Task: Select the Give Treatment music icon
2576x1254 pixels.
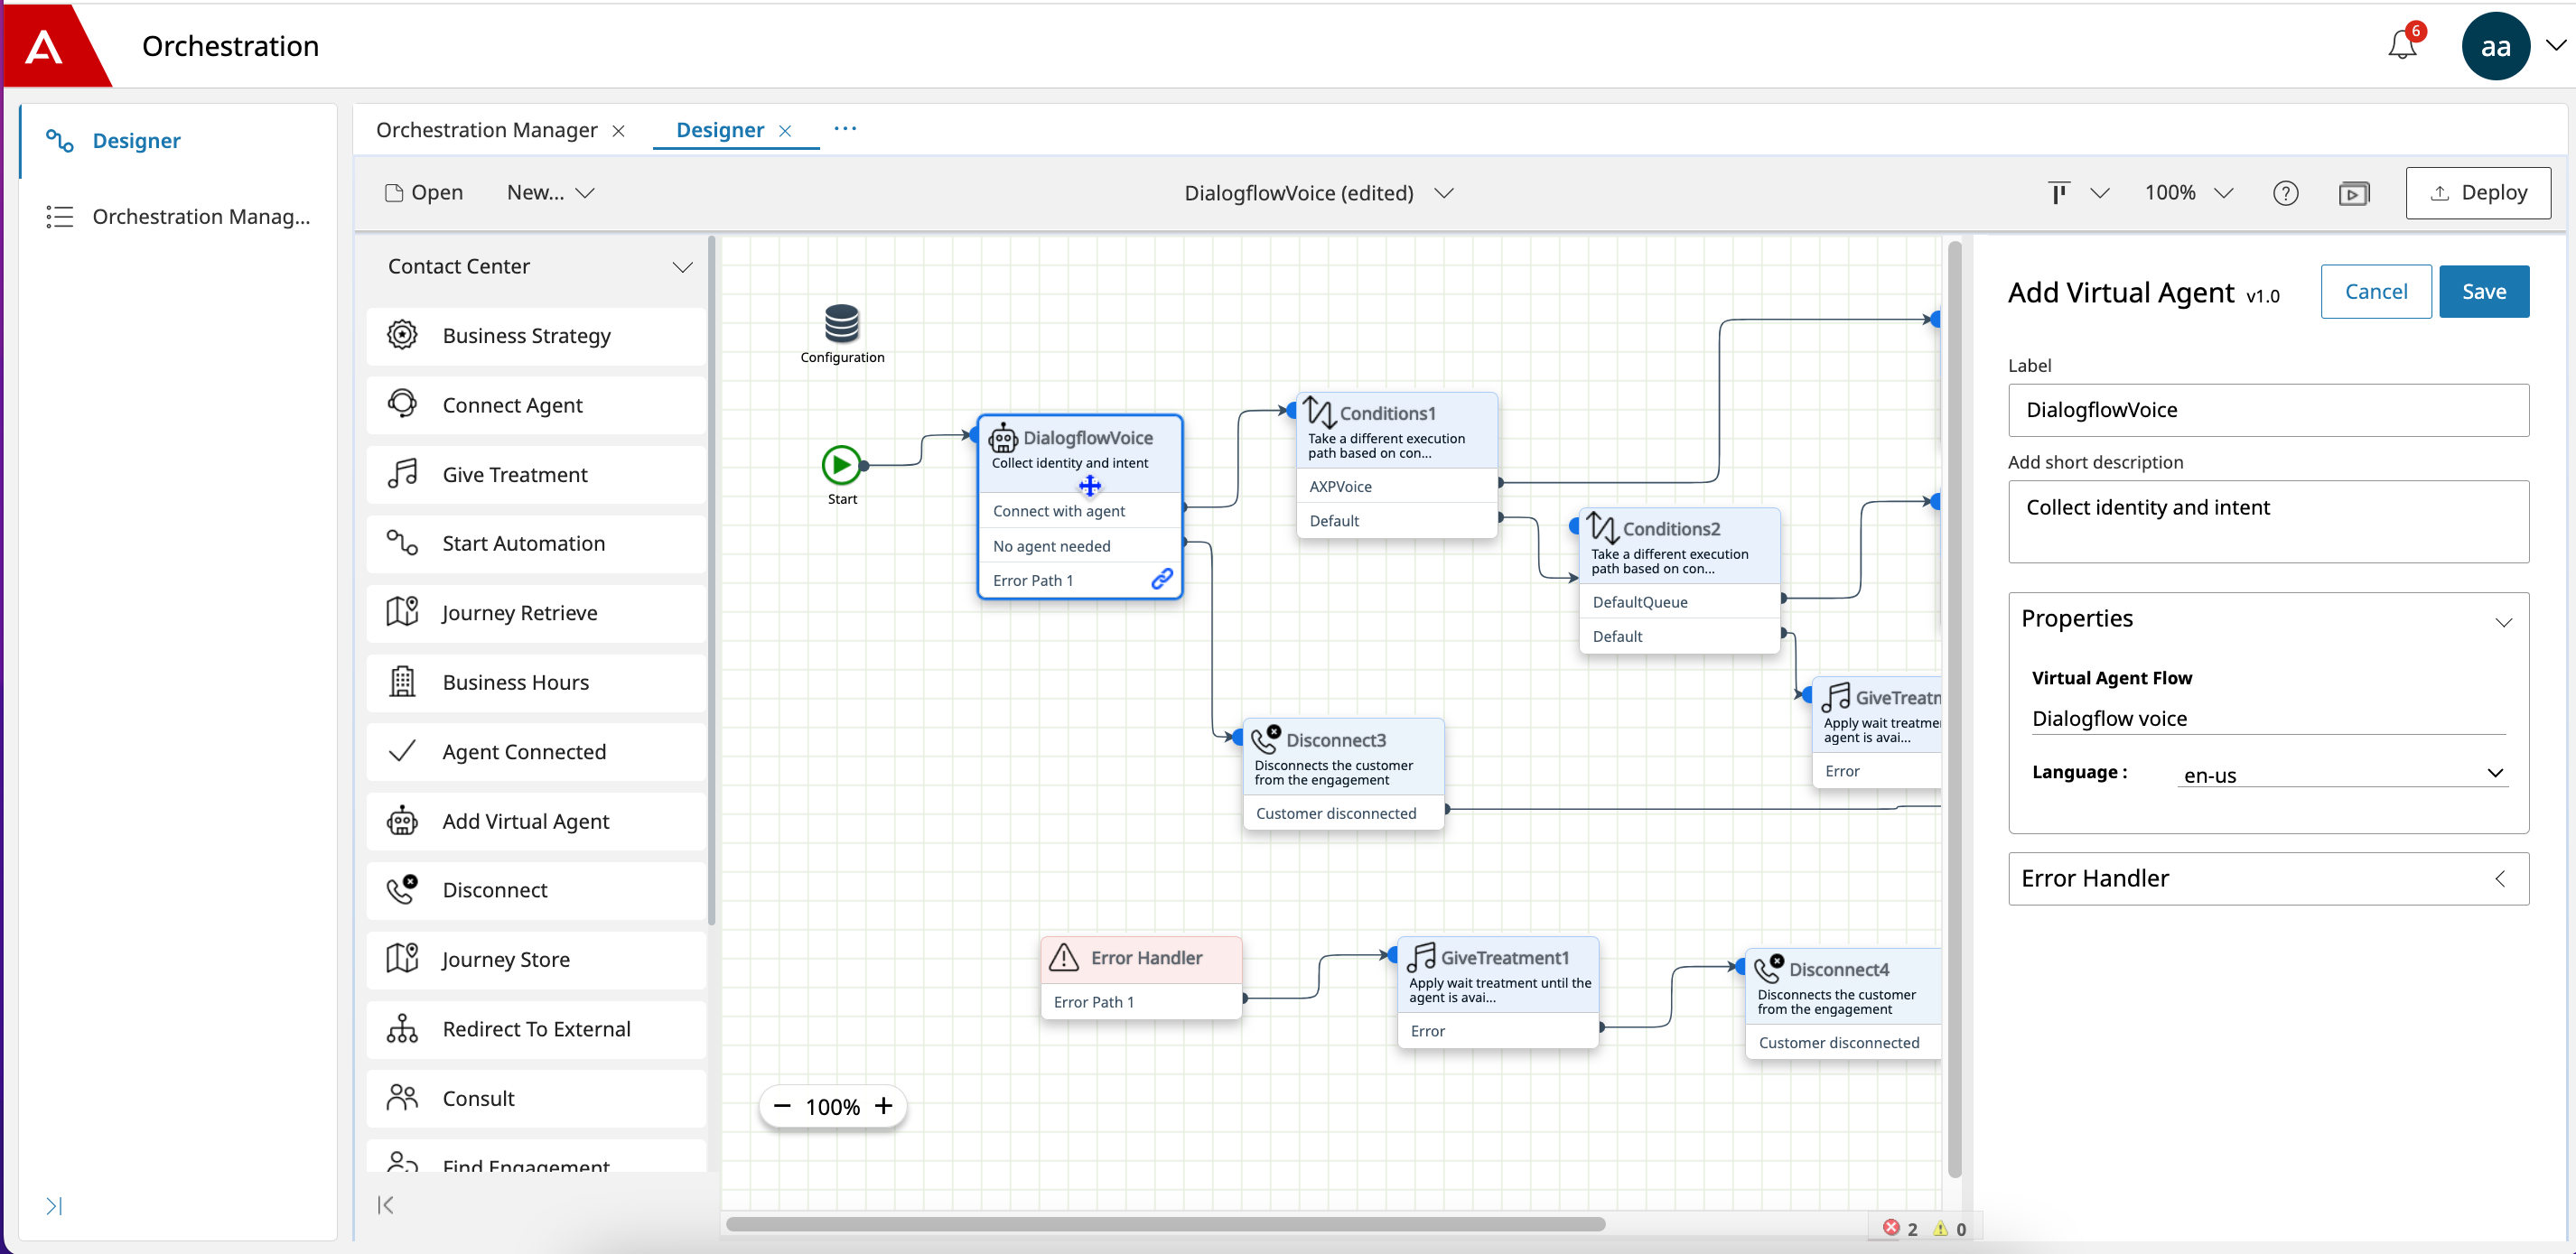Action: click(402, 475)
